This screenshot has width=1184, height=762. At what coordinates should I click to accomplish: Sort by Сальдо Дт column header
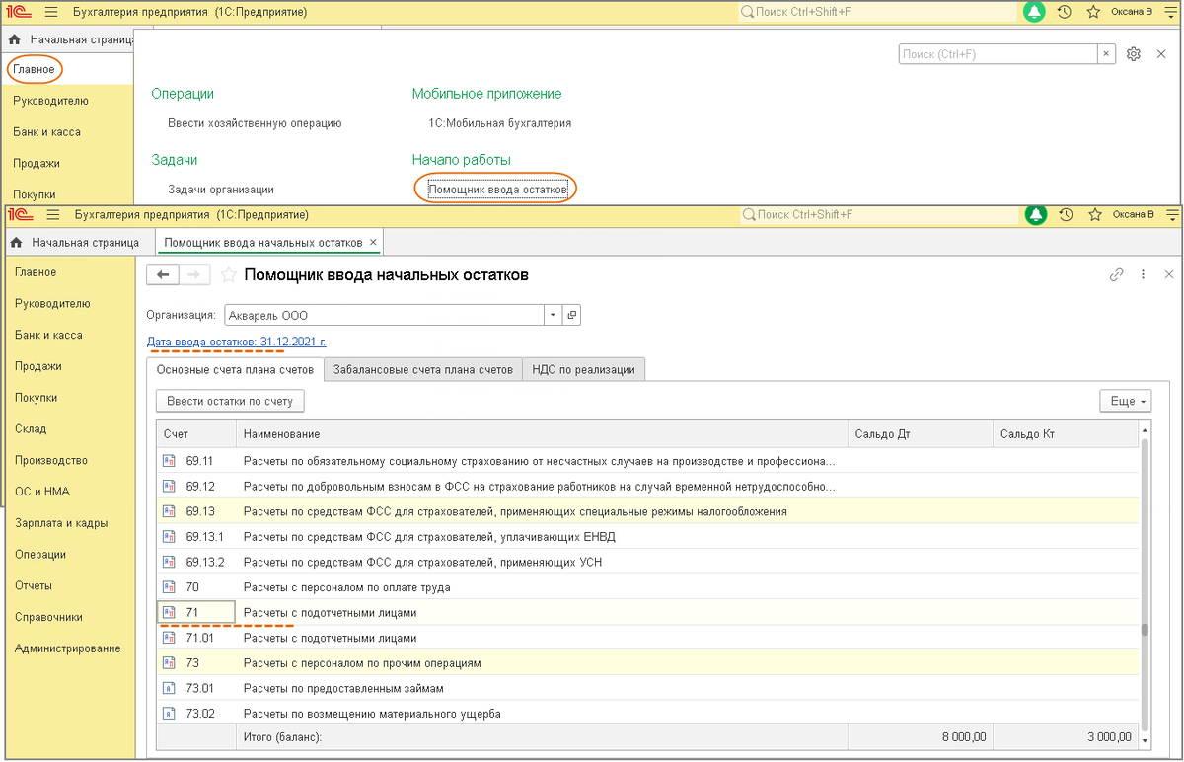(x=920, y=434)
